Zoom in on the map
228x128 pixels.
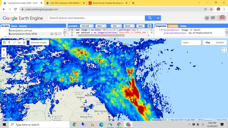tap(4, 50)
